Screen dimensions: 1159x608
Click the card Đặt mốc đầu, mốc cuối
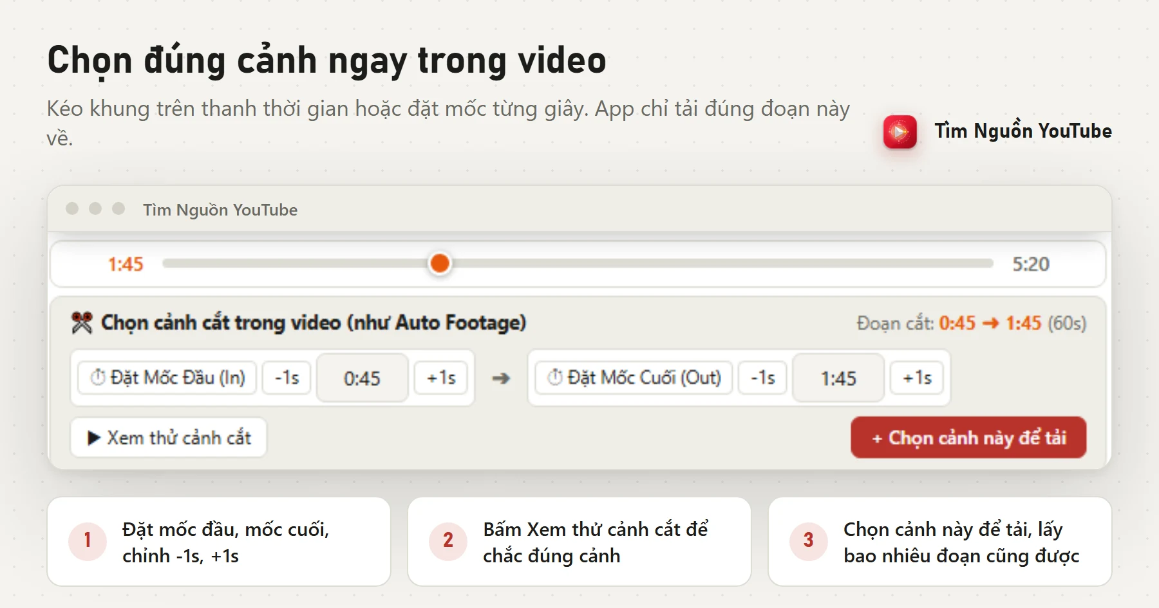(x=219, y=542)
